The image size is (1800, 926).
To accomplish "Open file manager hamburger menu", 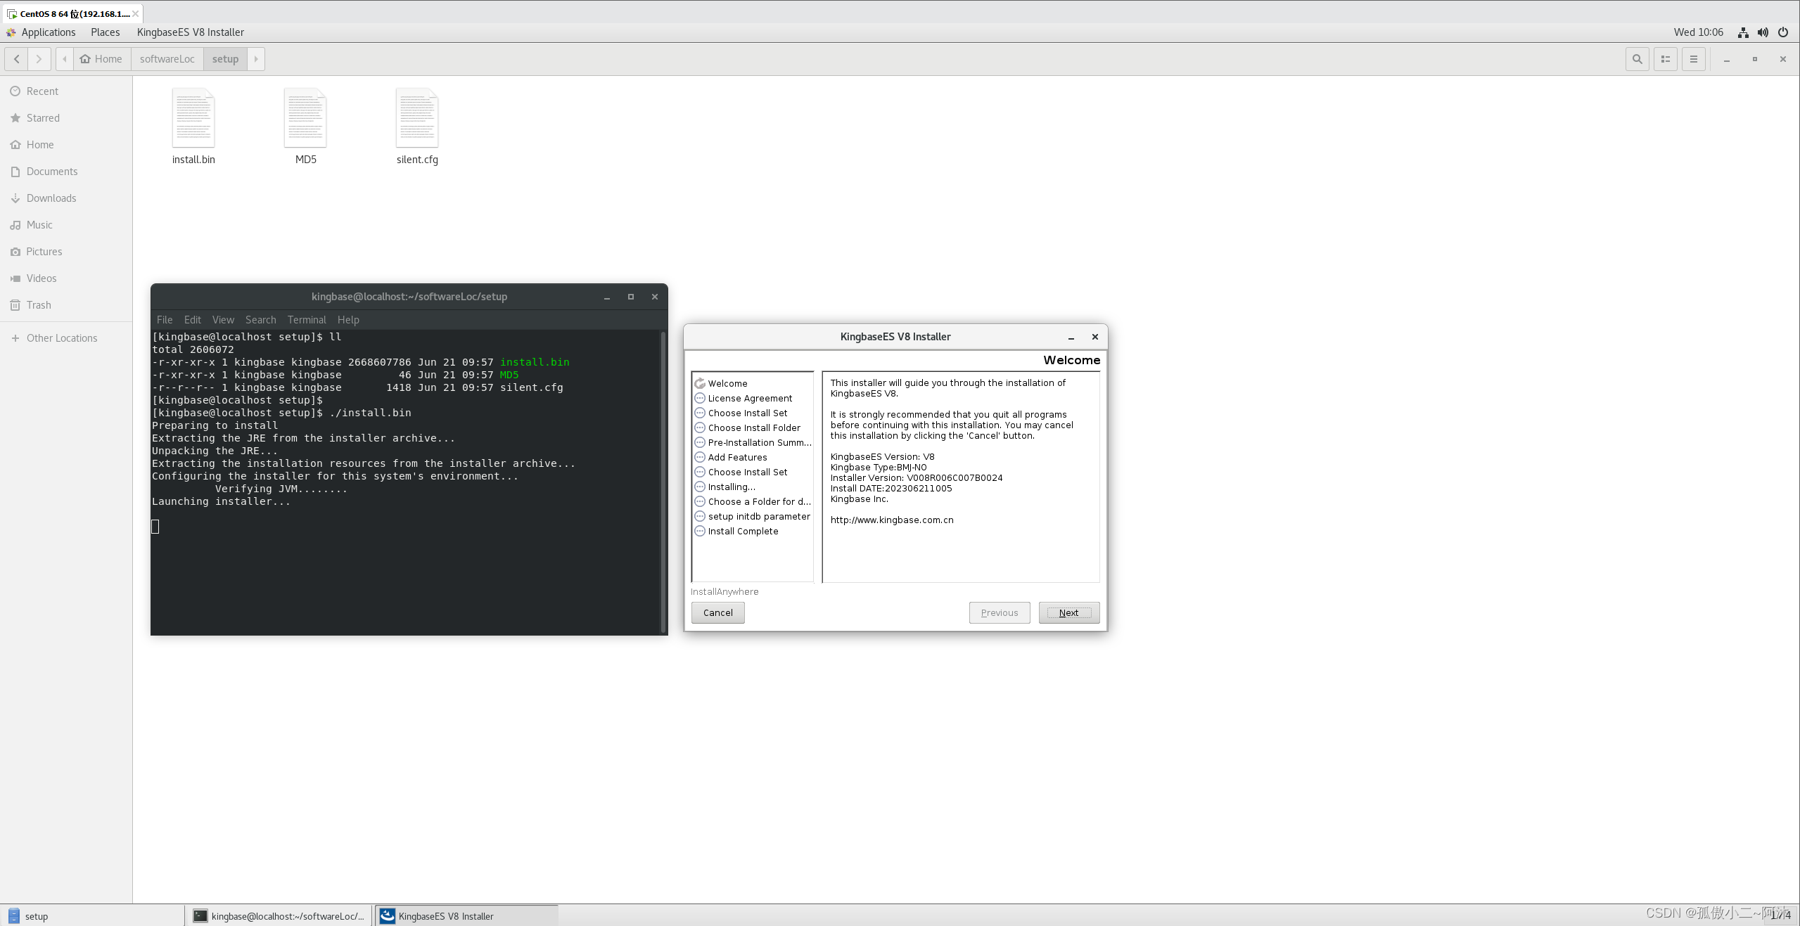I will pos(1693,59).
